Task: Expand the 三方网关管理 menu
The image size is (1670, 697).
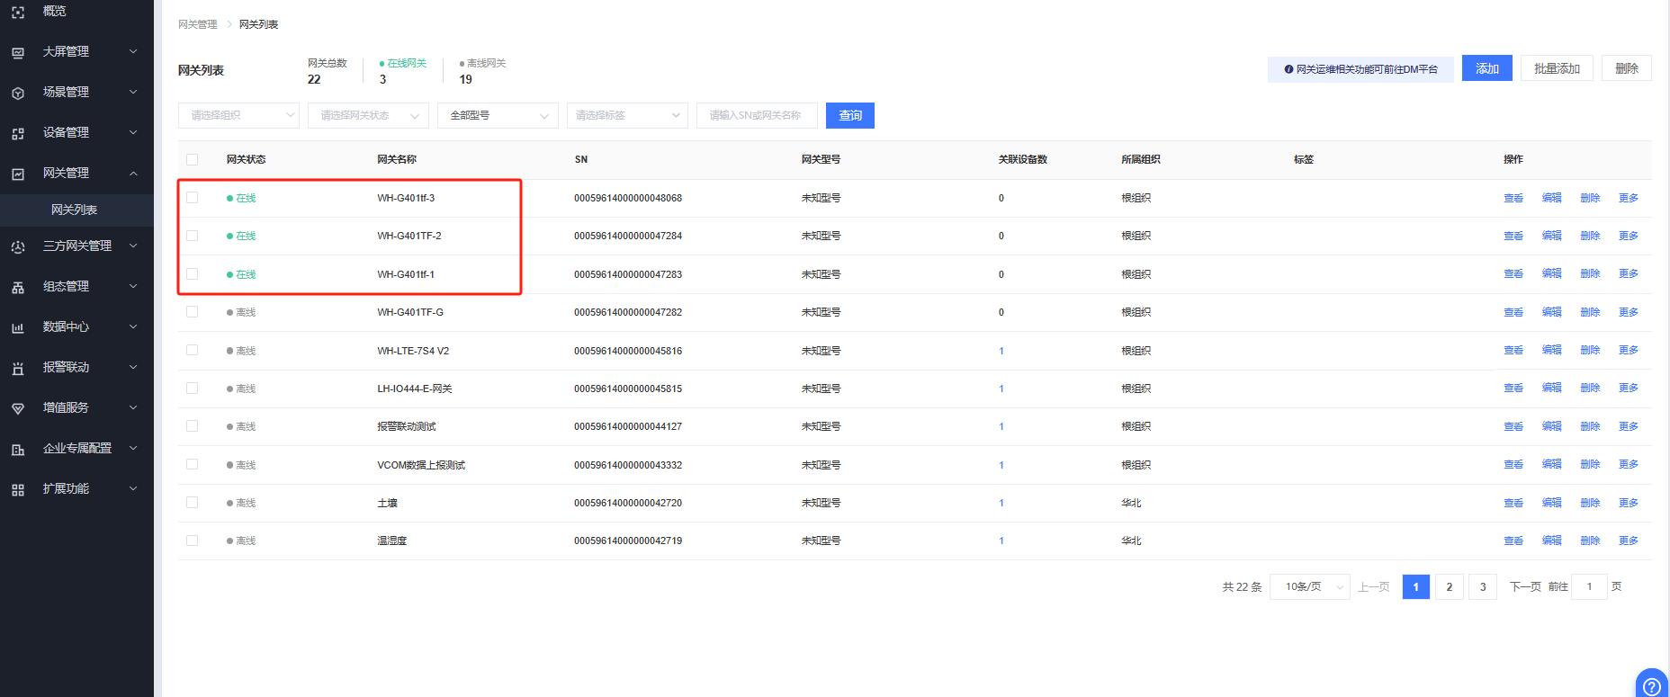Action: [77, 246]
